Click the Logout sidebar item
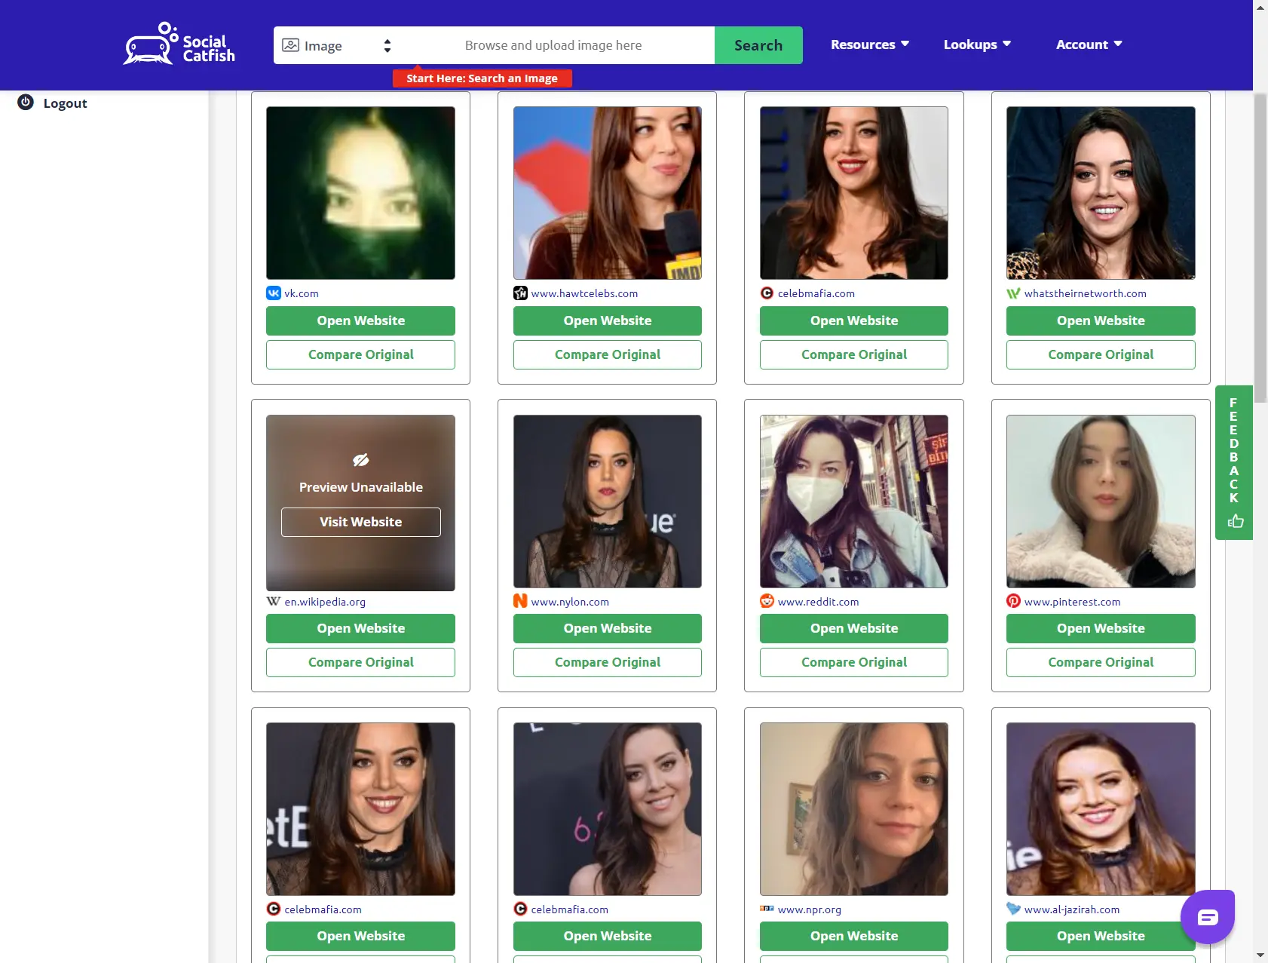 coord(65,103)
